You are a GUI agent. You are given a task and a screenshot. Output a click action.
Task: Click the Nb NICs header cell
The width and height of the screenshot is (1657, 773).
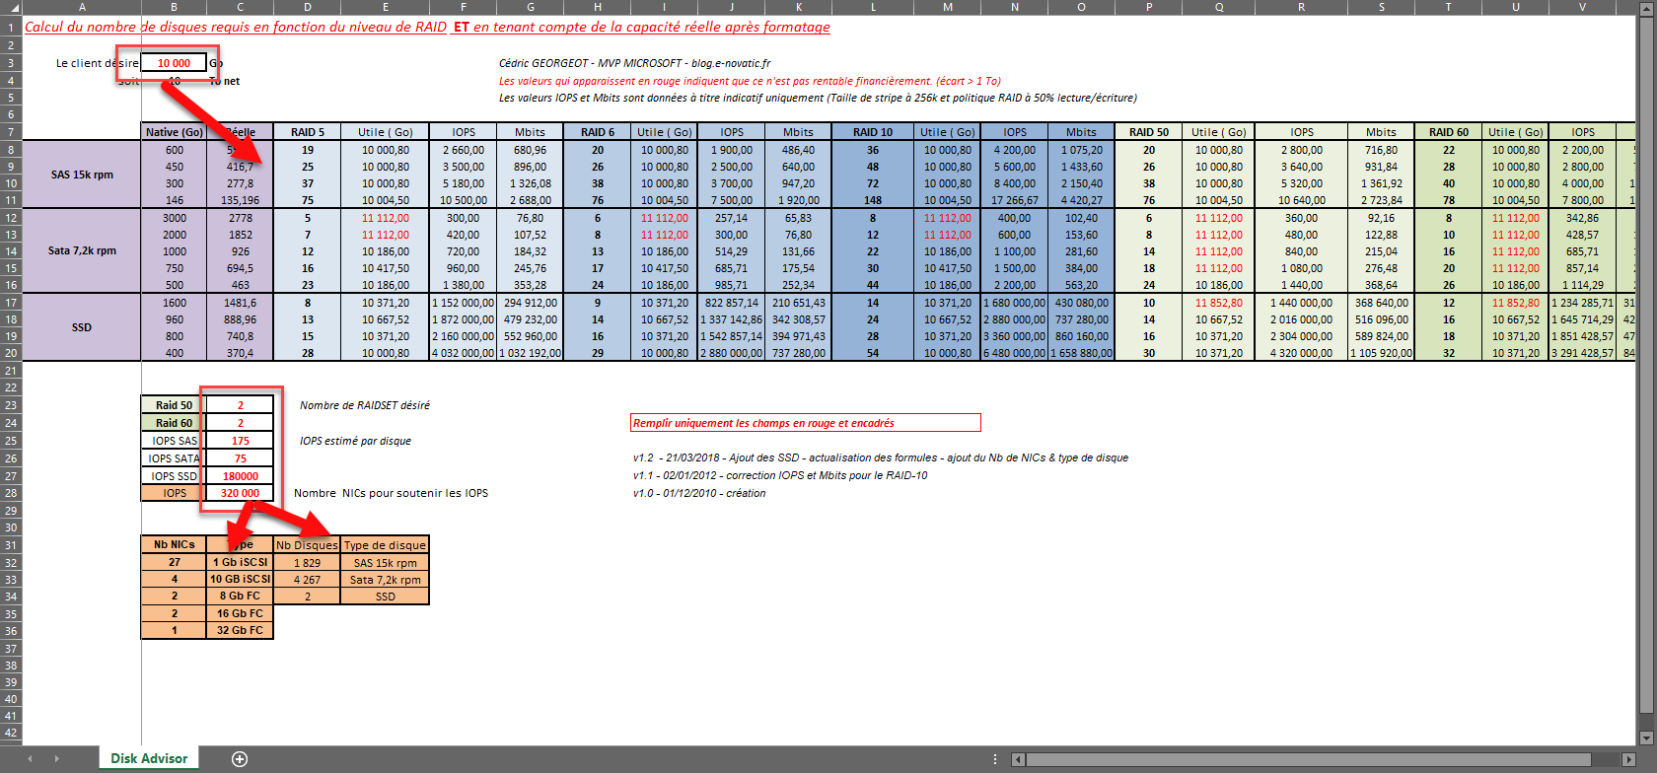[x=175, y=544]
